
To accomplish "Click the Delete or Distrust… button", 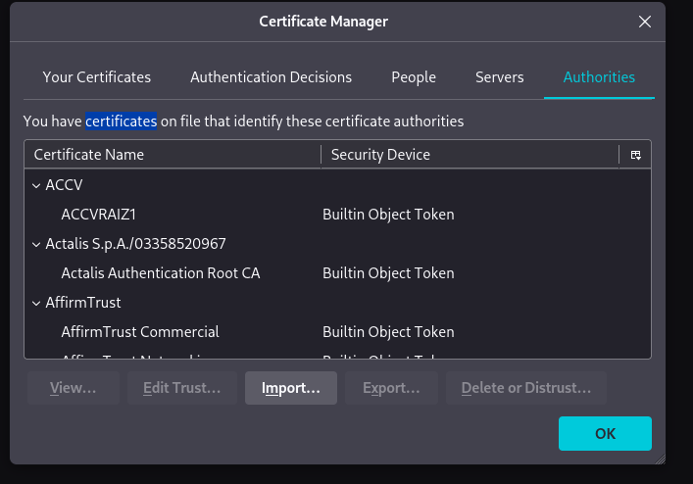I will pyautogui.click(x=526, y=388).
